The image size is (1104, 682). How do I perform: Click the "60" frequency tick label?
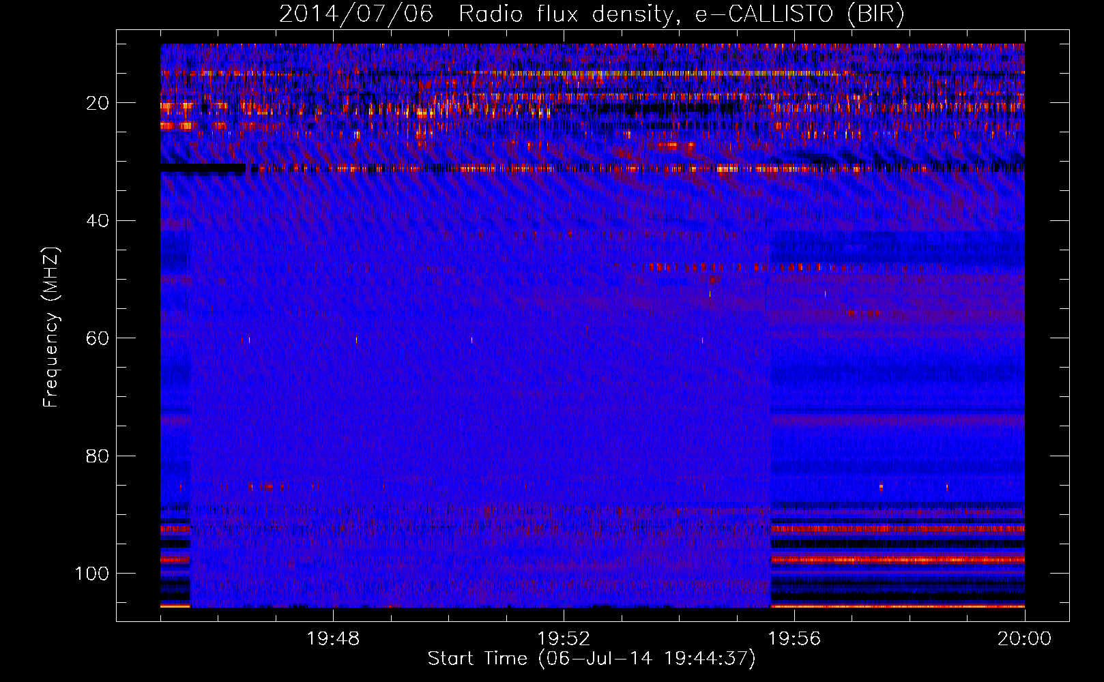[98, 338]
